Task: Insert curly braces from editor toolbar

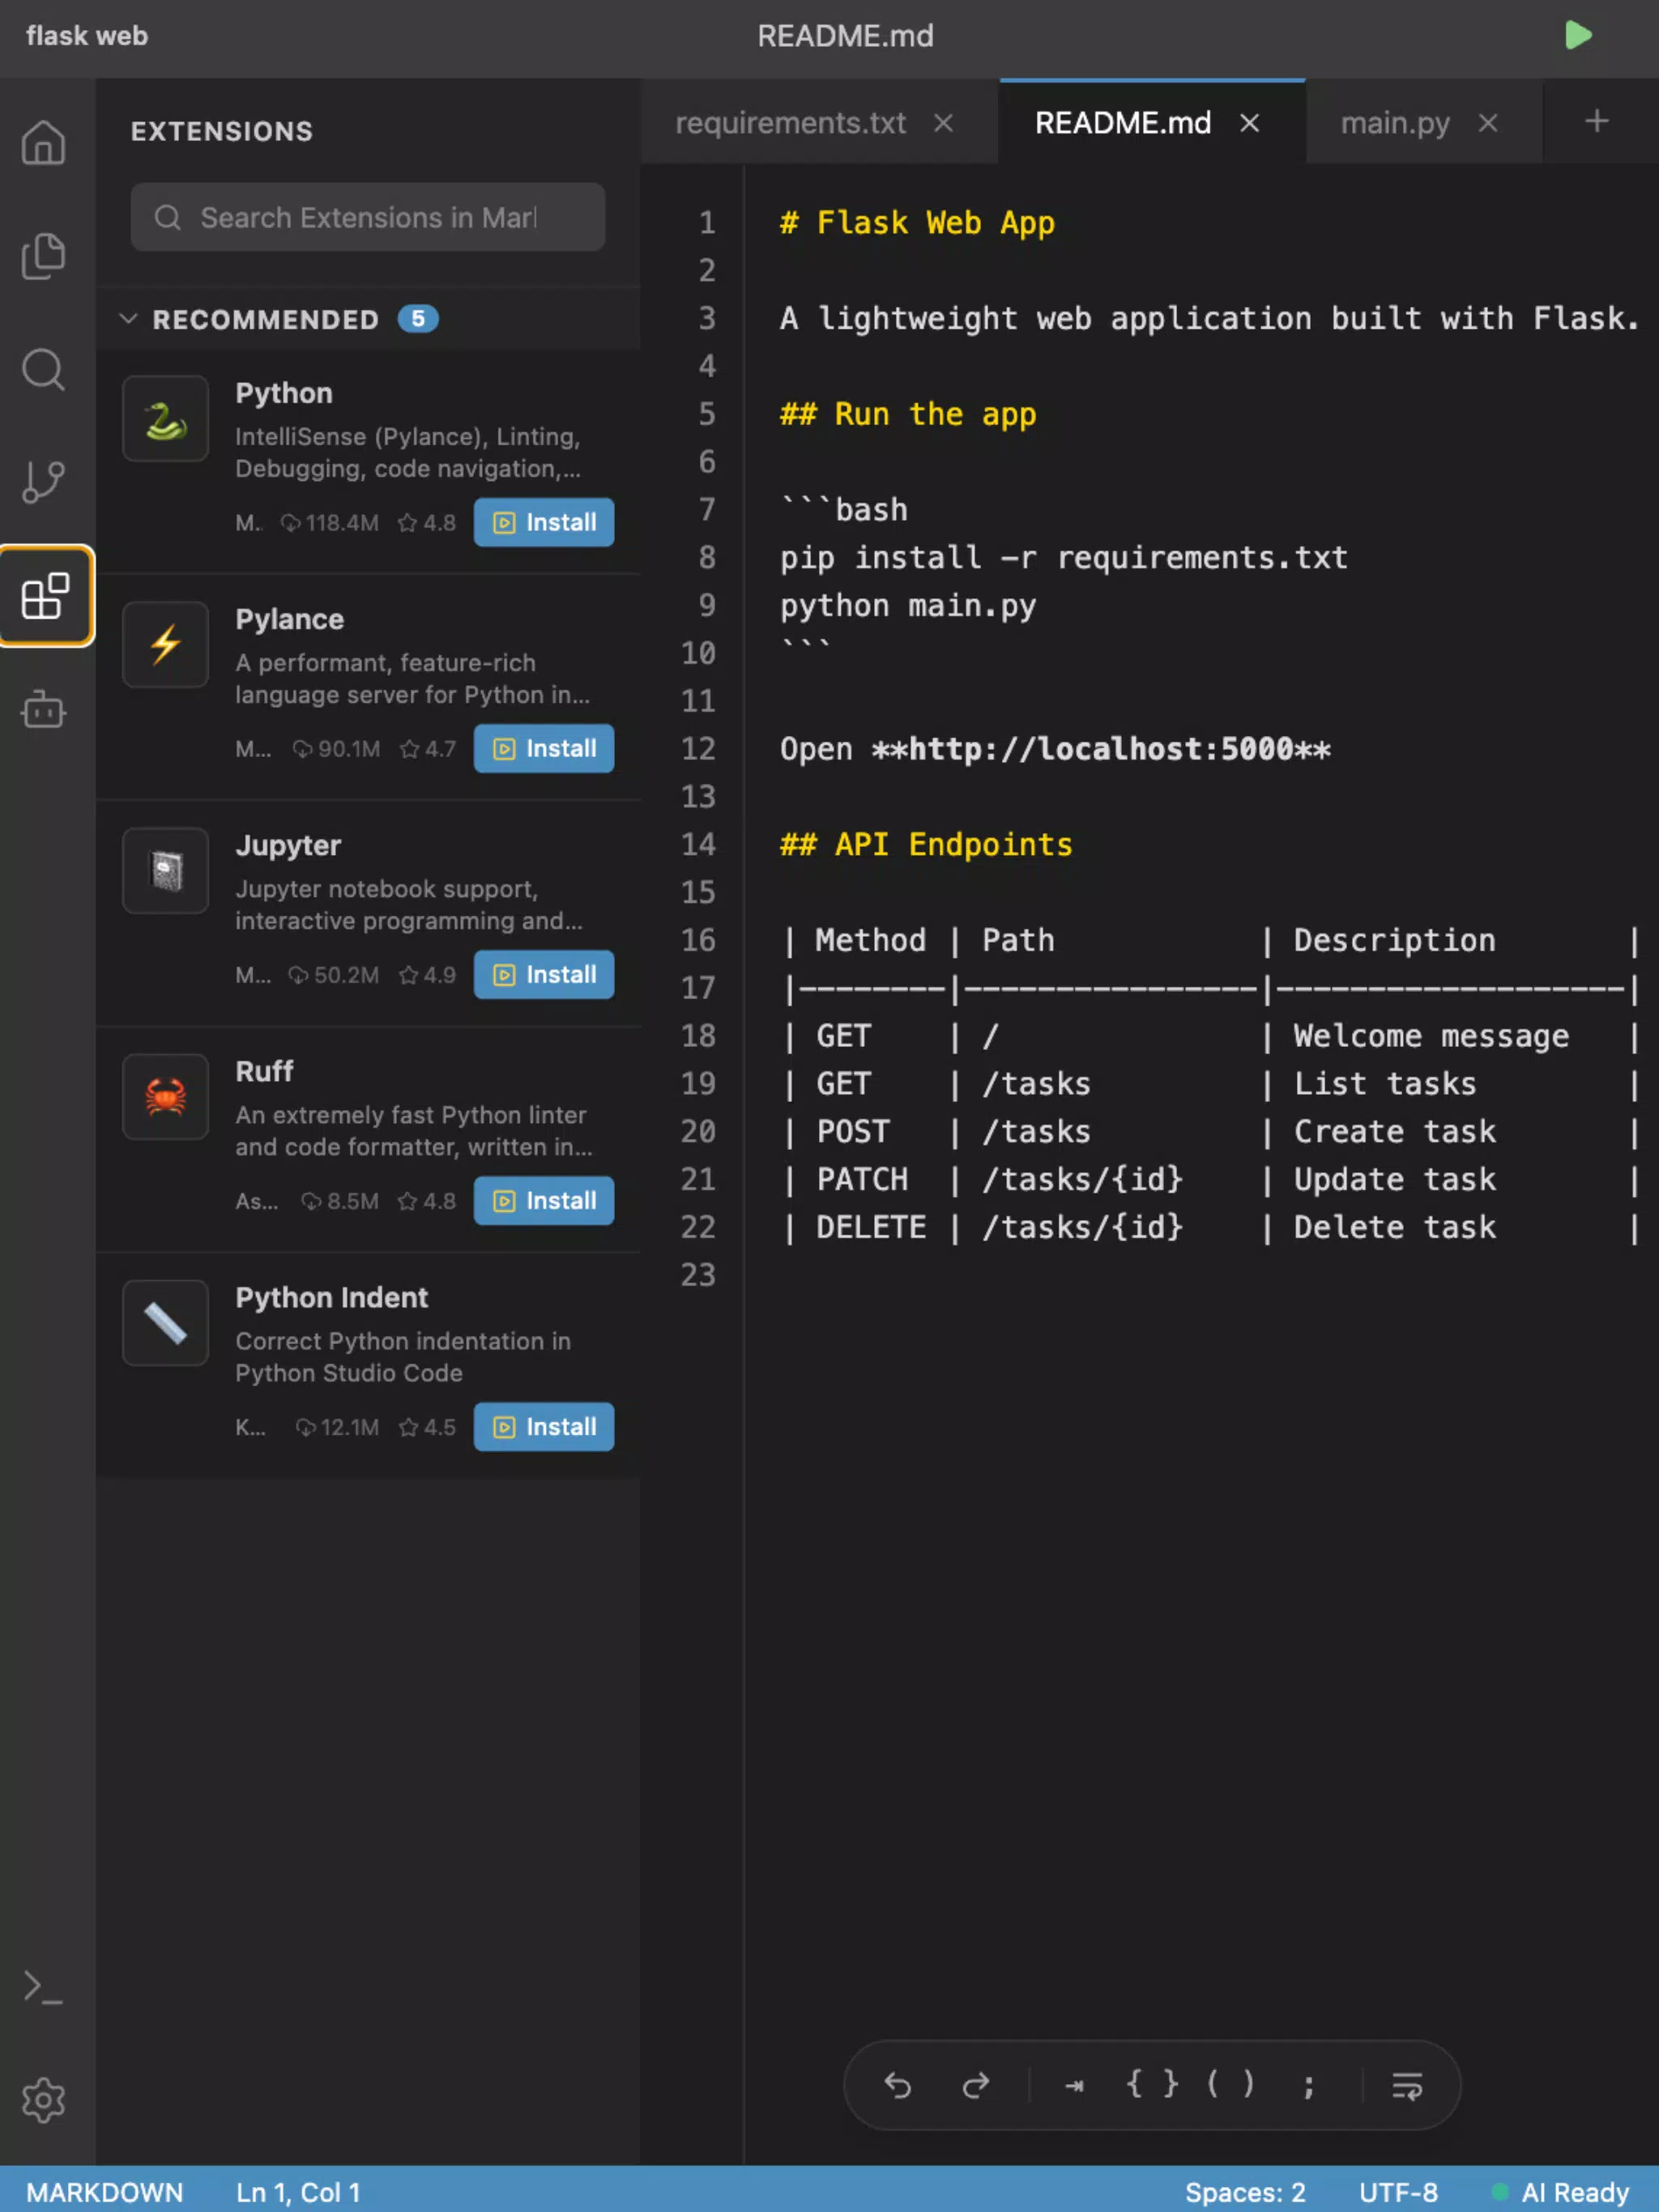Action: (1152, 2083)
